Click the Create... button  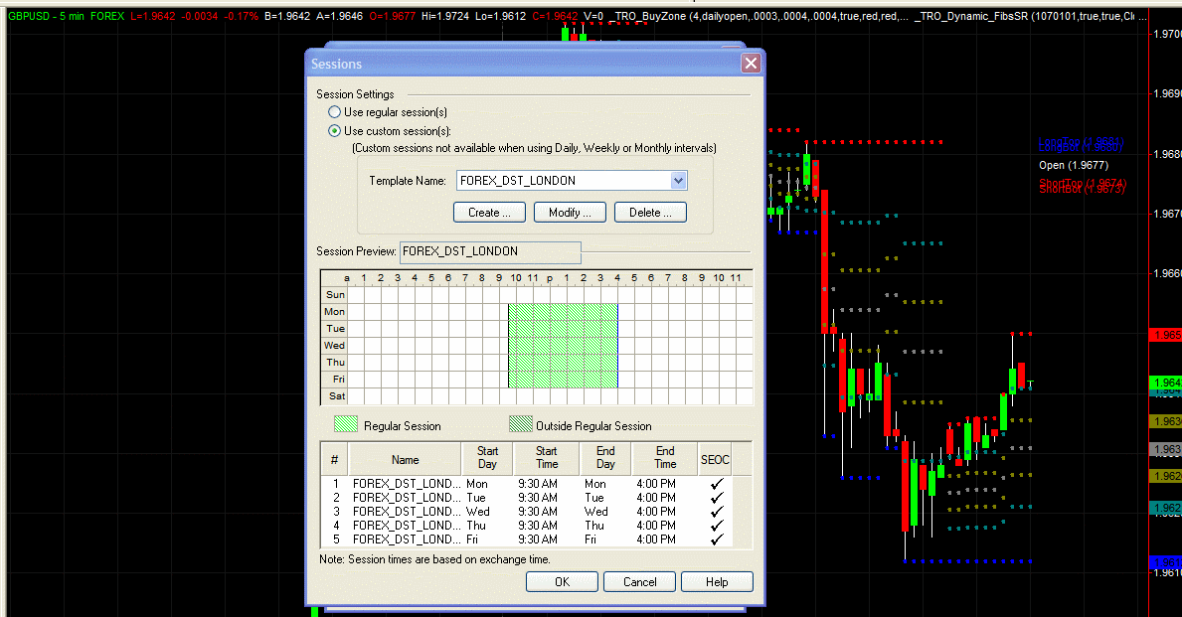[x=489, y=213]
